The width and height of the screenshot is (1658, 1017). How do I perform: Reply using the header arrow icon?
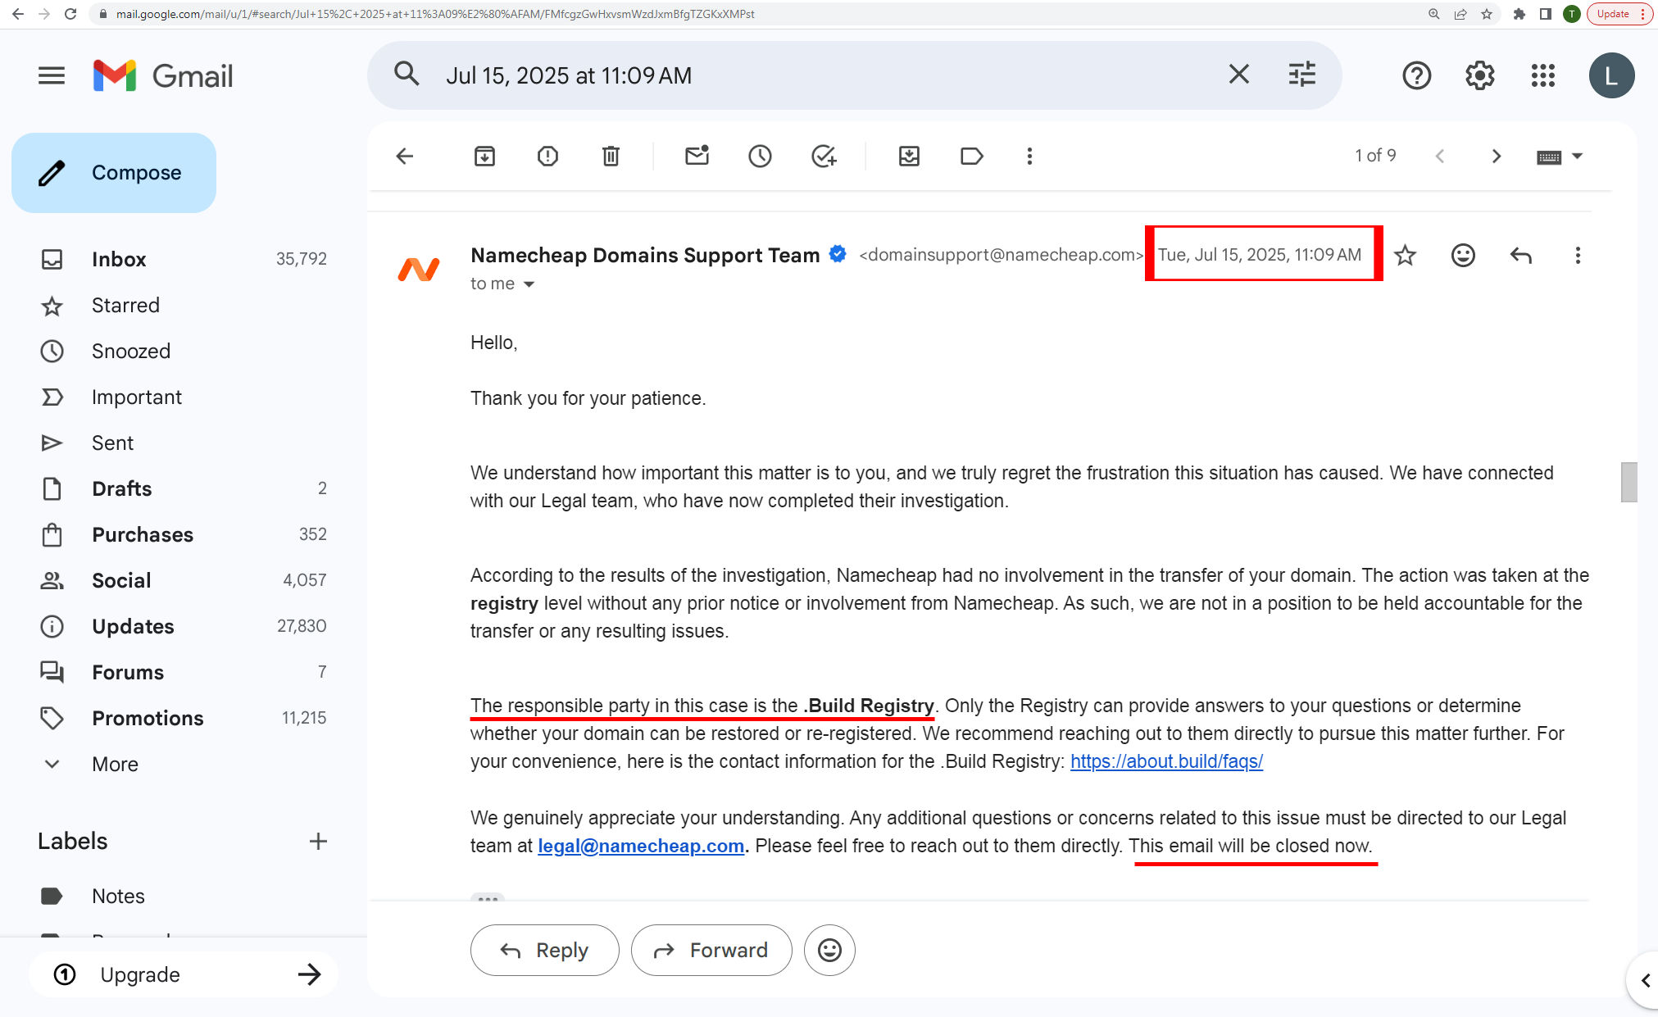coord(1520,255)
